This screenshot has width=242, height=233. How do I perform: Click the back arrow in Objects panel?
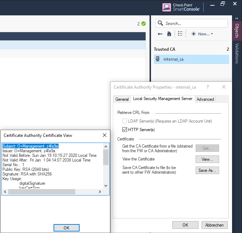(x=160, y=34)
